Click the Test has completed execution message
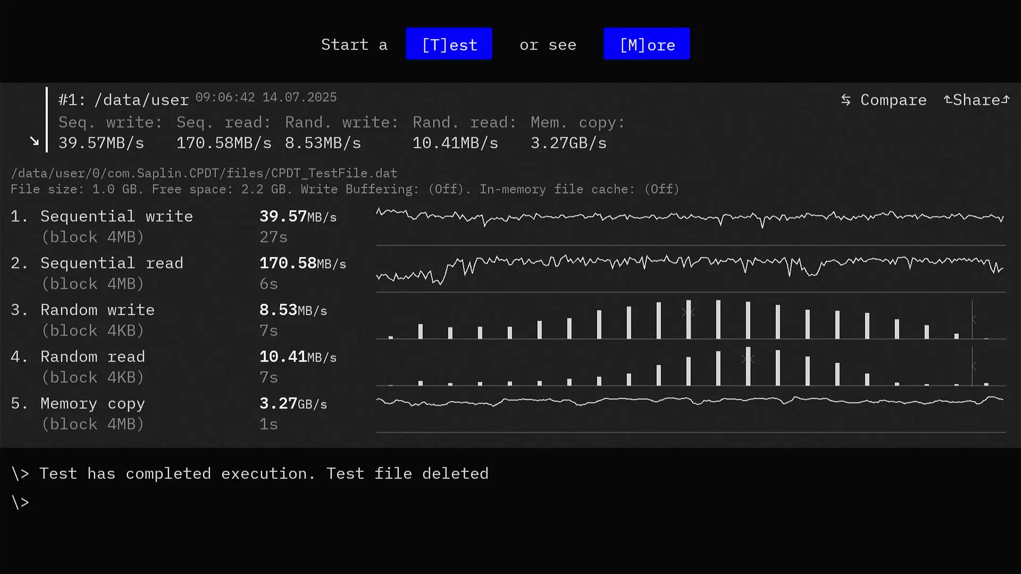The height and width of the screenshot is (574, 1021). point(264,474)
